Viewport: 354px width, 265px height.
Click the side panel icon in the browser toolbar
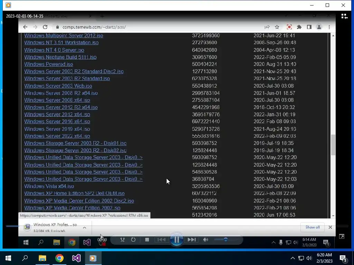tap(309, 27)
